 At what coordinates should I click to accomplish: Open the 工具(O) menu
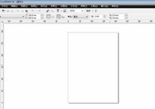pyautogui.click(x=94, y=6)
